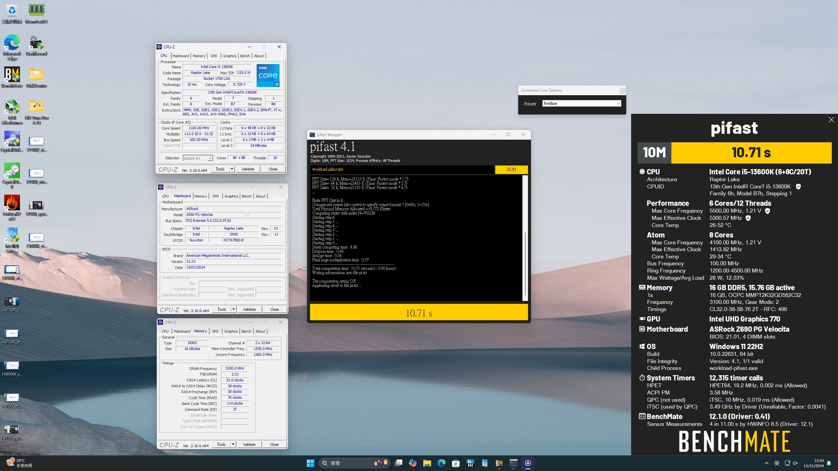Show hidden system tray icons
Viewport: 838px width, 471px height.
766,463
